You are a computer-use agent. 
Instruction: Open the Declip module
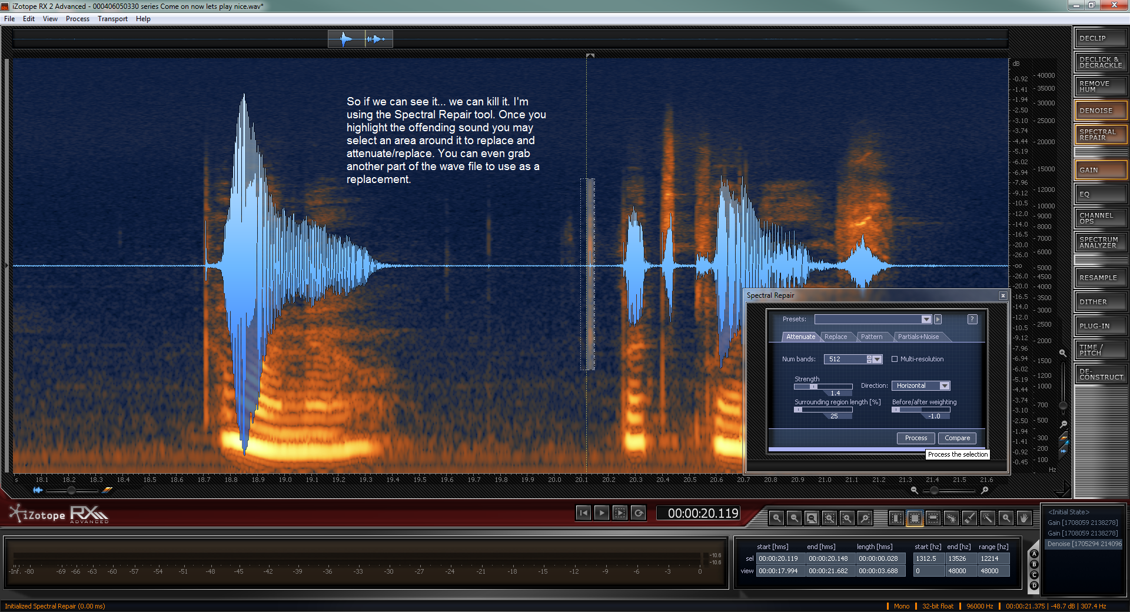[x=1100, y=38]
